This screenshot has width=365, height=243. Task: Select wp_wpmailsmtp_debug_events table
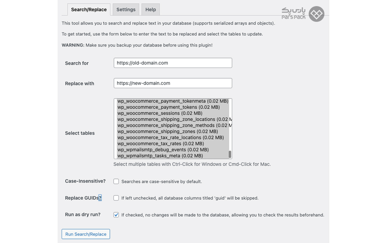(x=173, y=149)
